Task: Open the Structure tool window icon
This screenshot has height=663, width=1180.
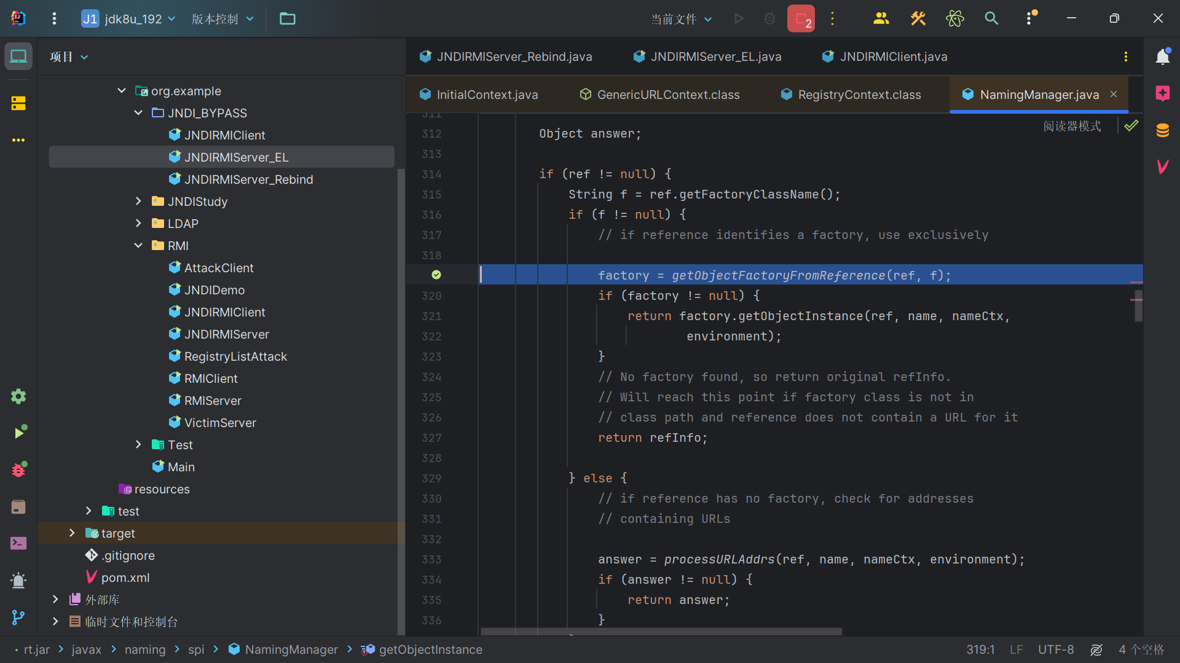Action: point(18,103)
